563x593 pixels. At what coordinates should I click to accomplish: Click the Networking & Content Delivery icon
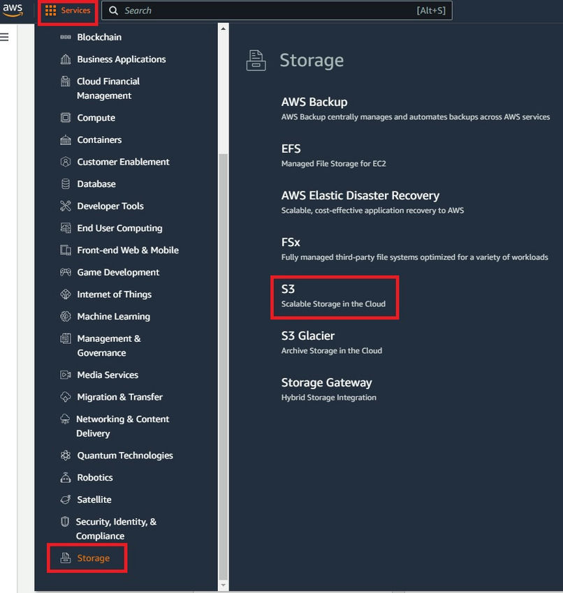click(x=65, y=419)
